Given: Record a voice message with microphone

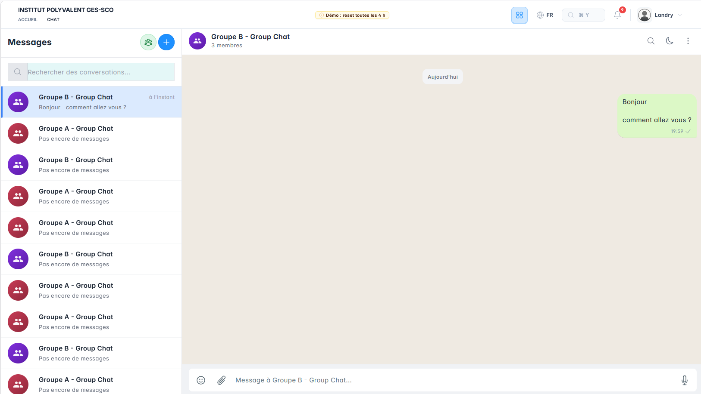Looking at the screenshot, I should pos(685,380).
